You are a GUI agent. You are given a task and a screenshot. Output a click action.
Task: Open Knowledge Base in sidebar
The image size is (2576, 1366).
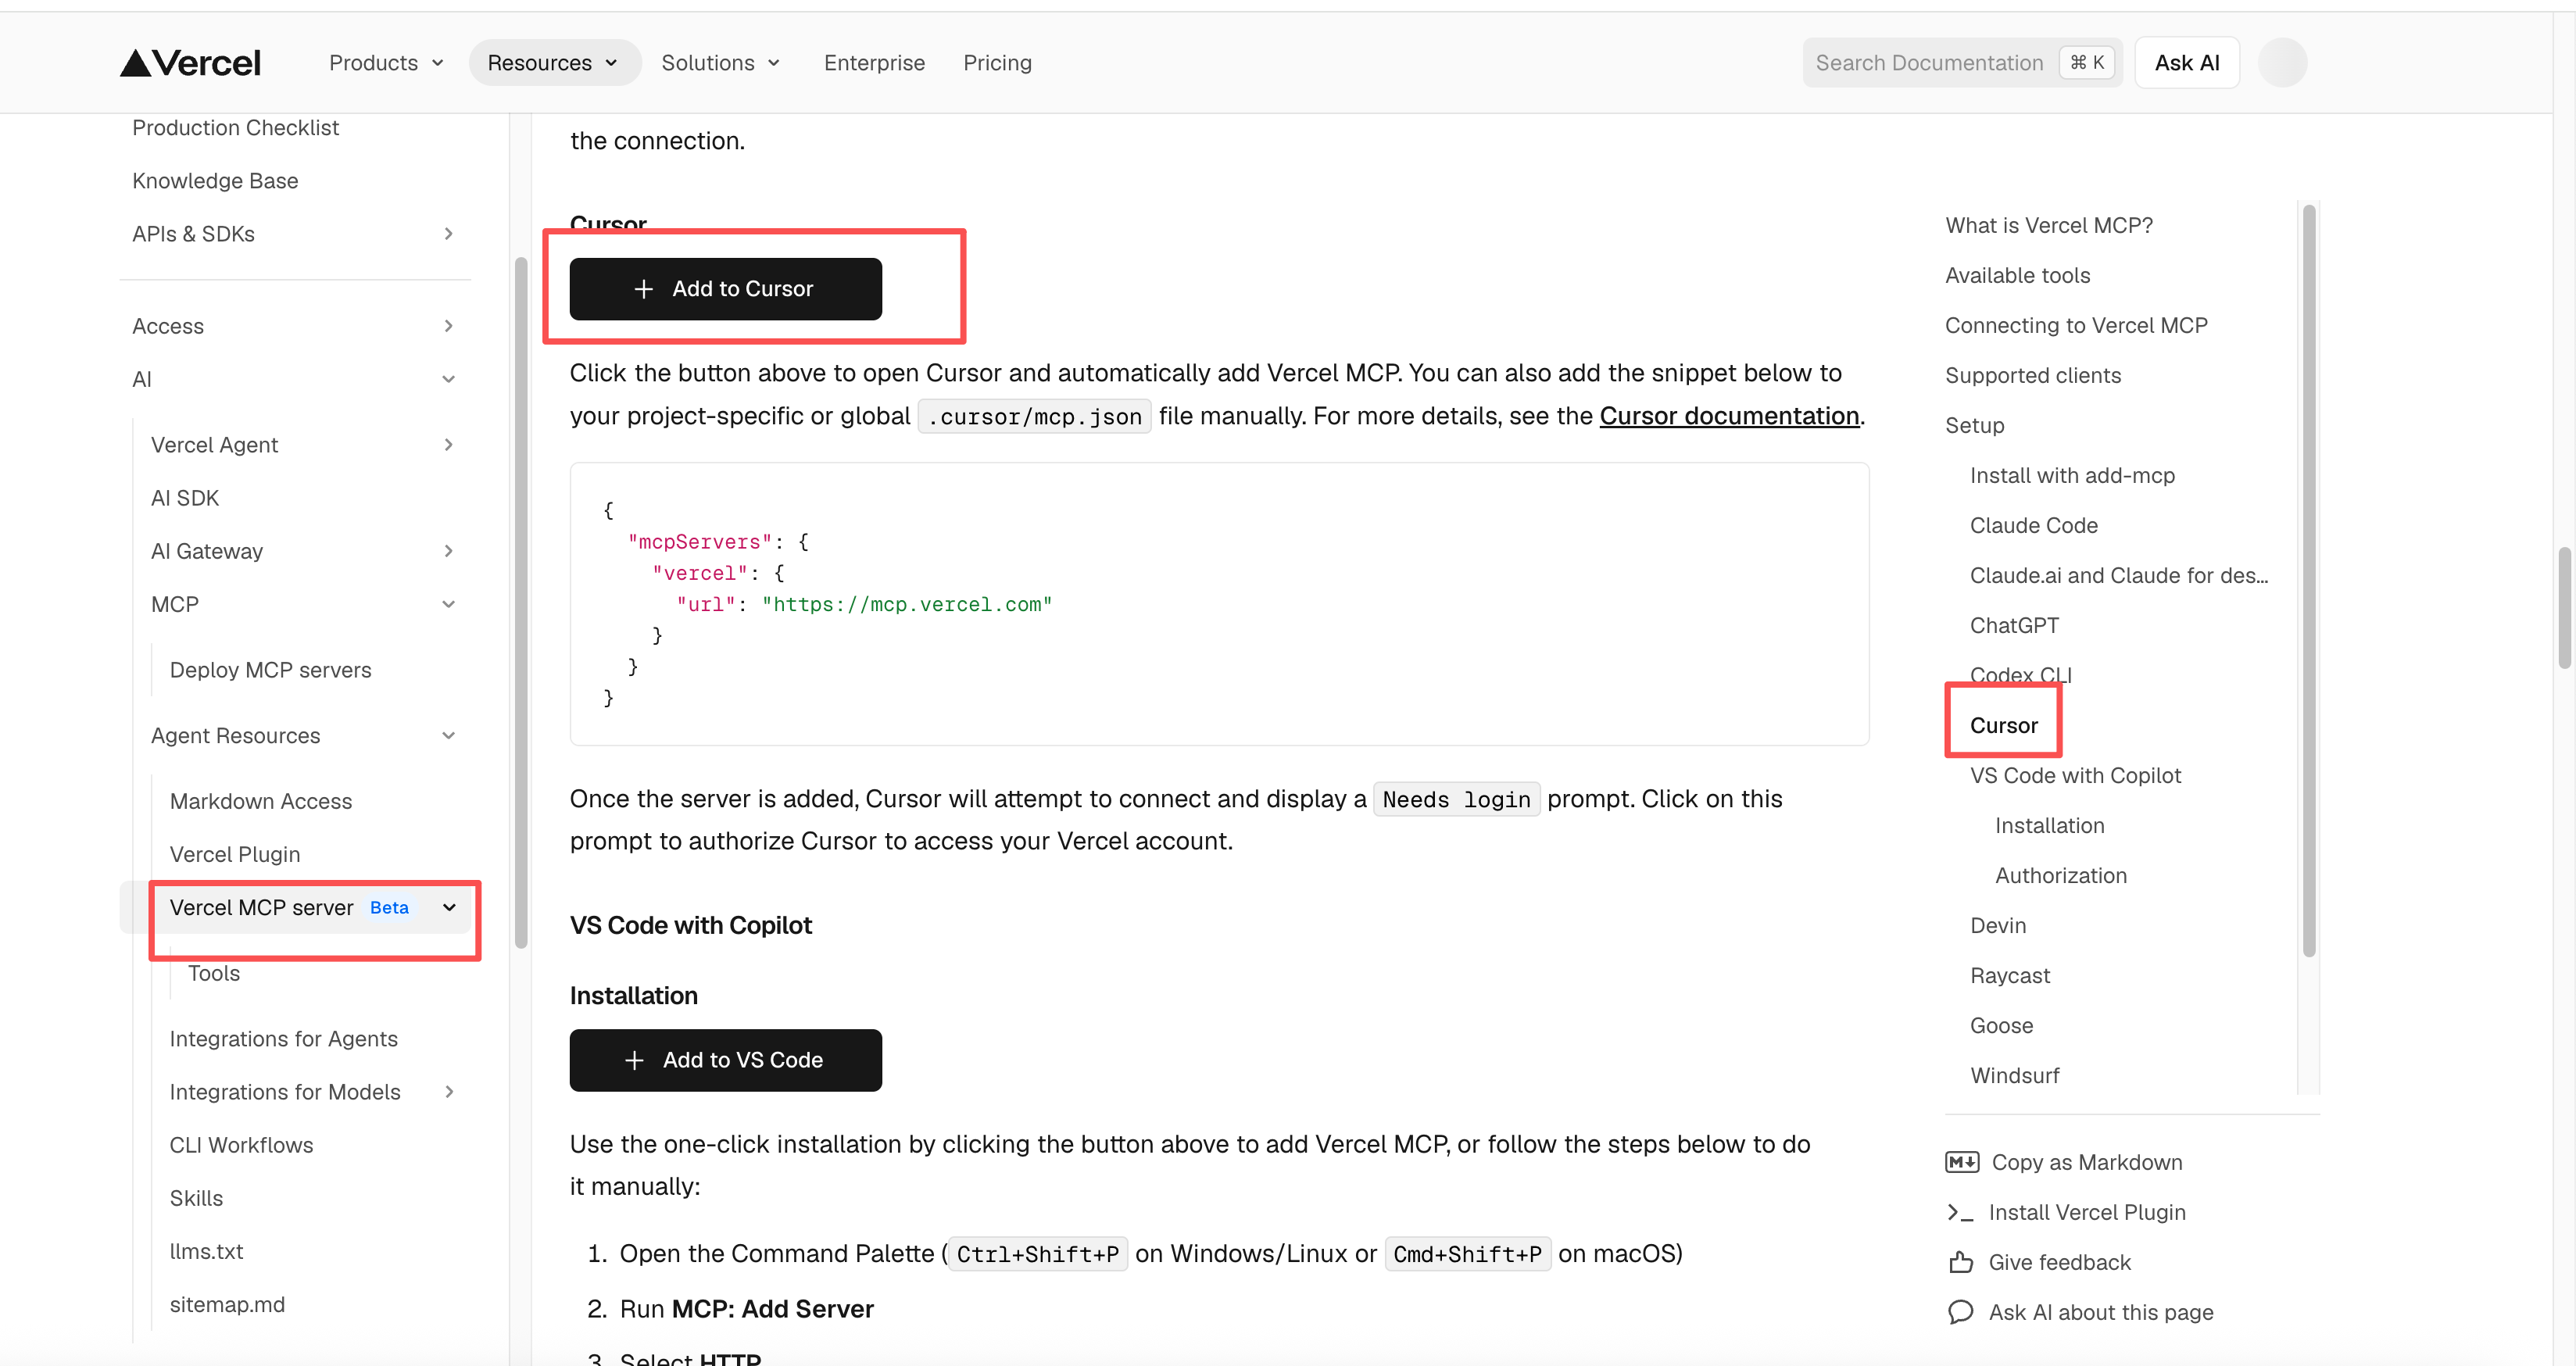215,181
